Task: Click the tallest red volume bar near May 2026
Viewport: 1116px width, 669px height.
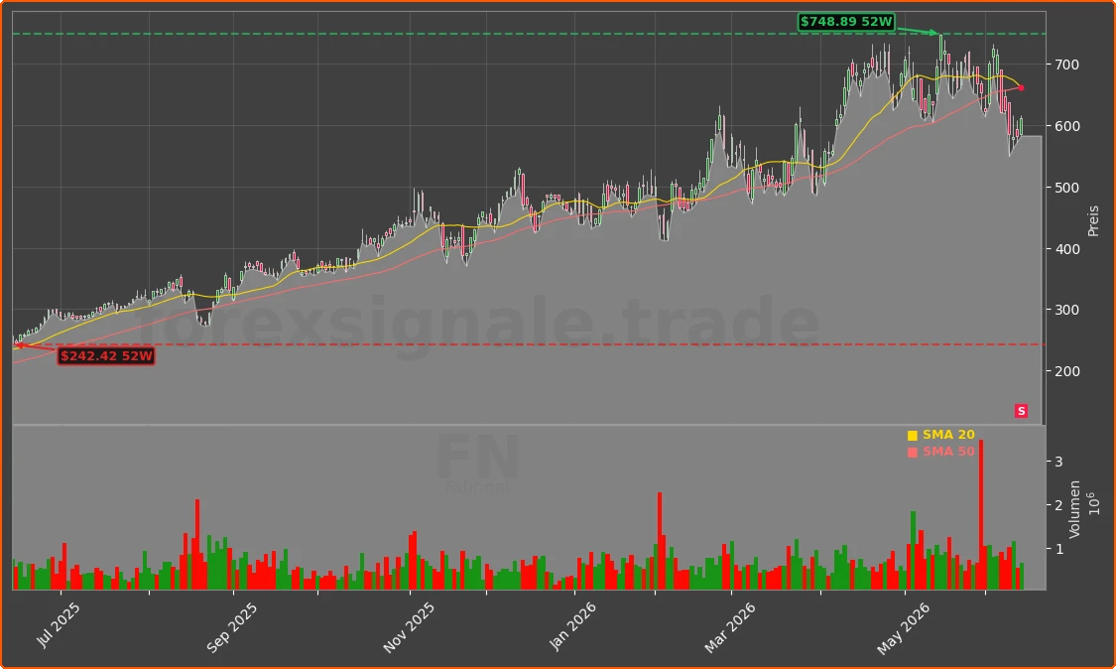Action: coord(981,514)
